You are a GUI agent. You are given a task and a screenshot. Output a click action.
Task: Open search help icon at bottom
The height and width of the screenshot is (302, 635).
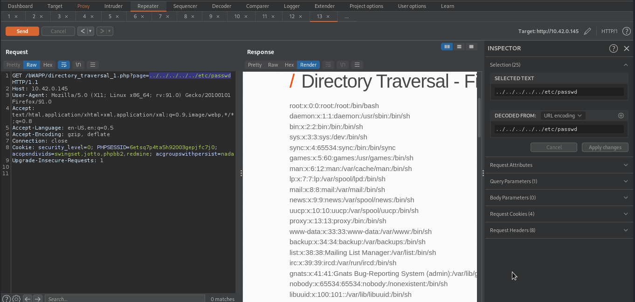point(6,299)
